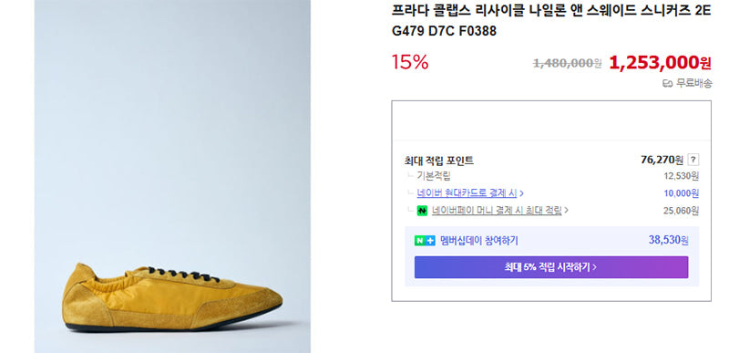Image resolution: width=729 pixels, height=353 pixels.
Task: Select the 멤버십데이 참여하기 text
Action: [479, 241]
